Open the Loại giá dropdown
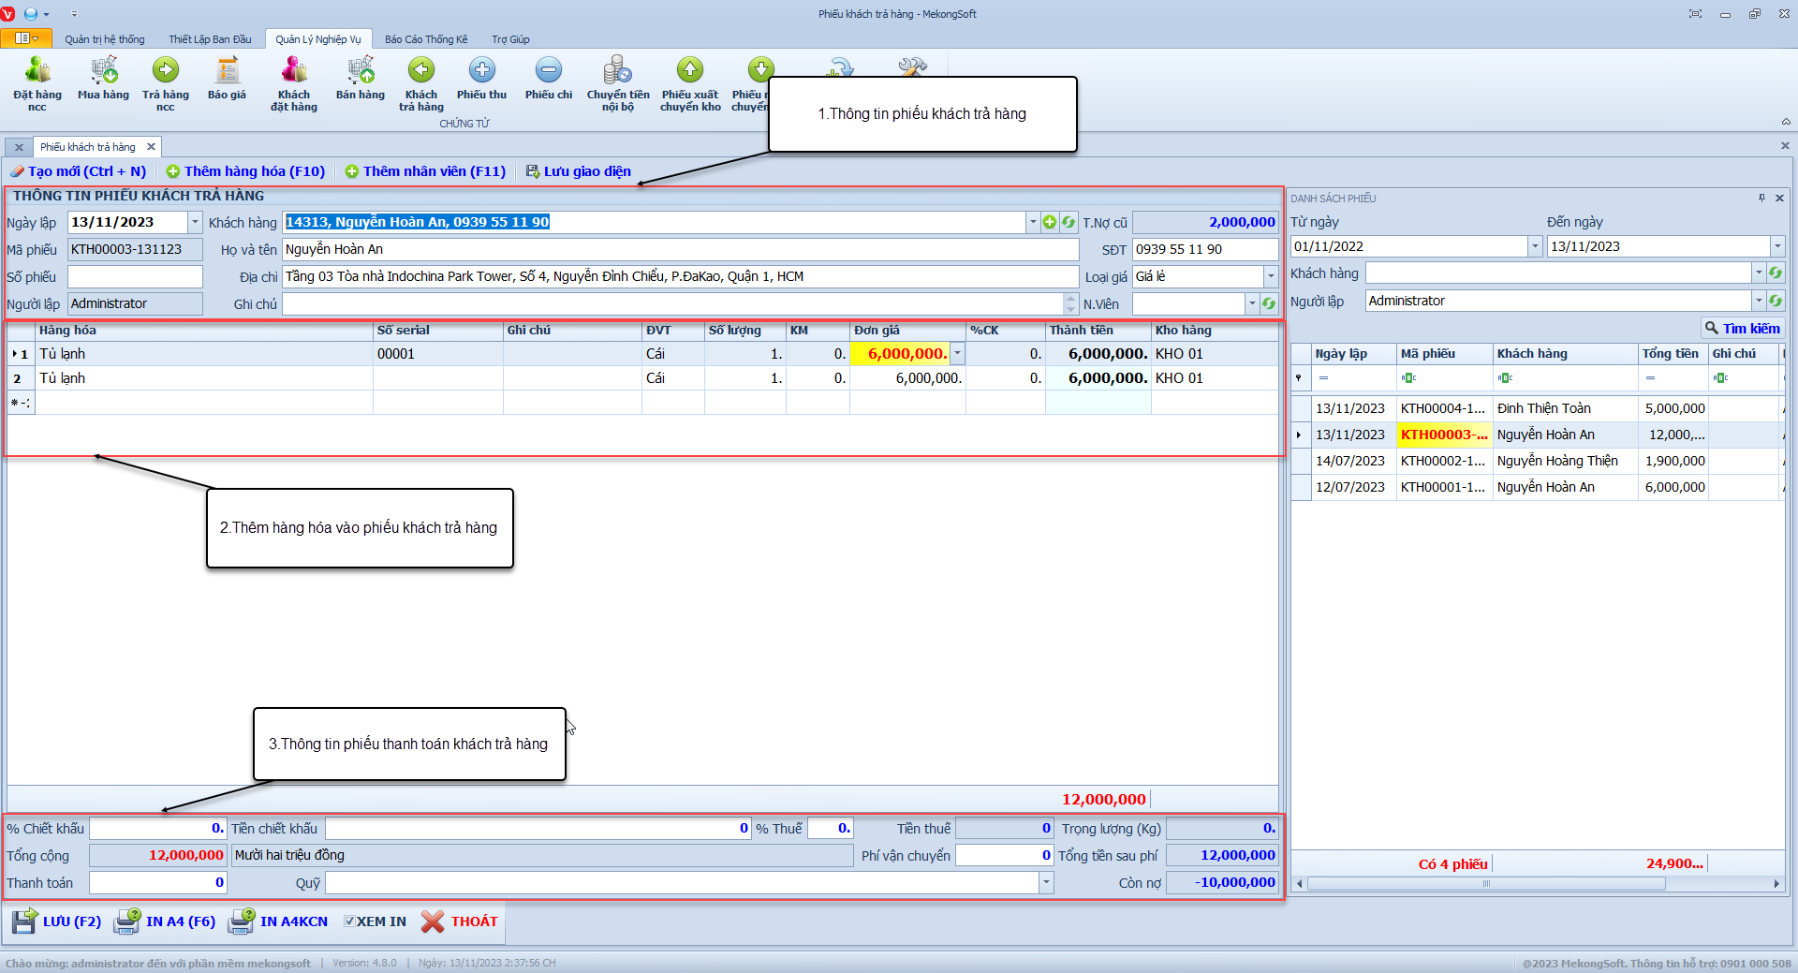Viewport: 1798px width, 973px height. 1271,276
